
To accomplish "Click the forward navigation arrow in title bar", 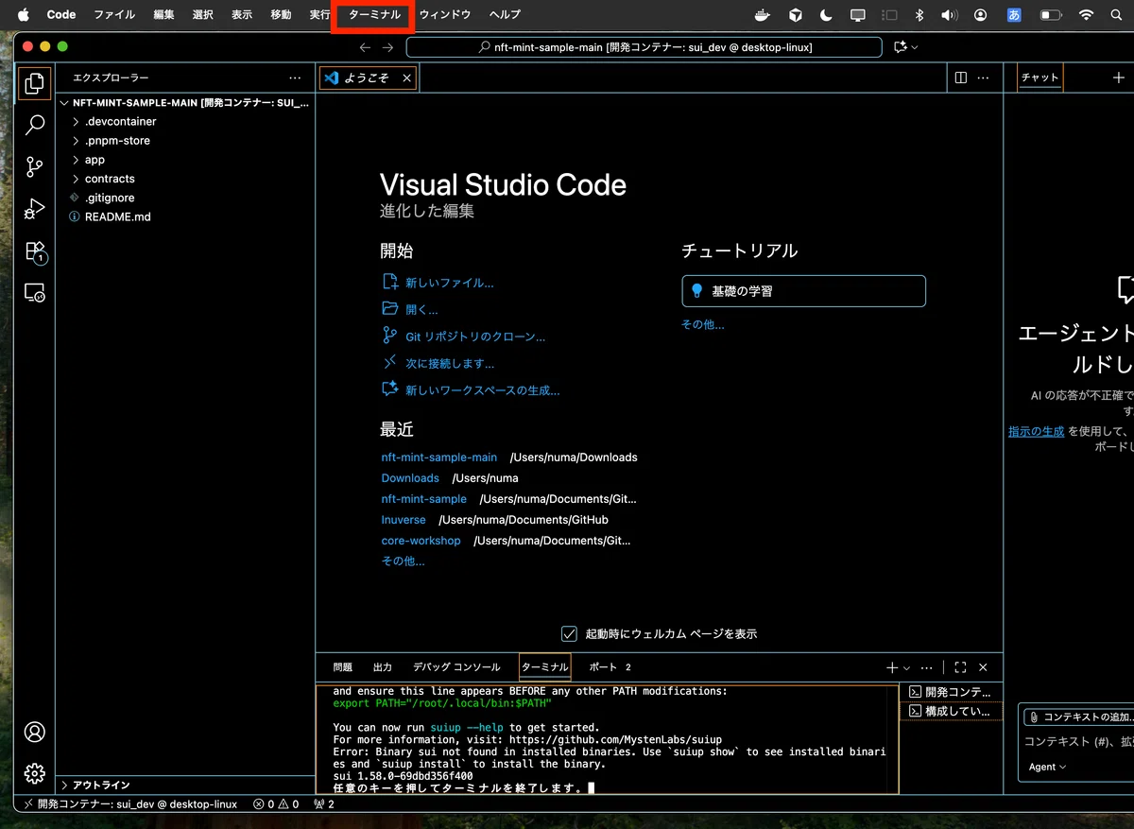I will tap(387, 47).
